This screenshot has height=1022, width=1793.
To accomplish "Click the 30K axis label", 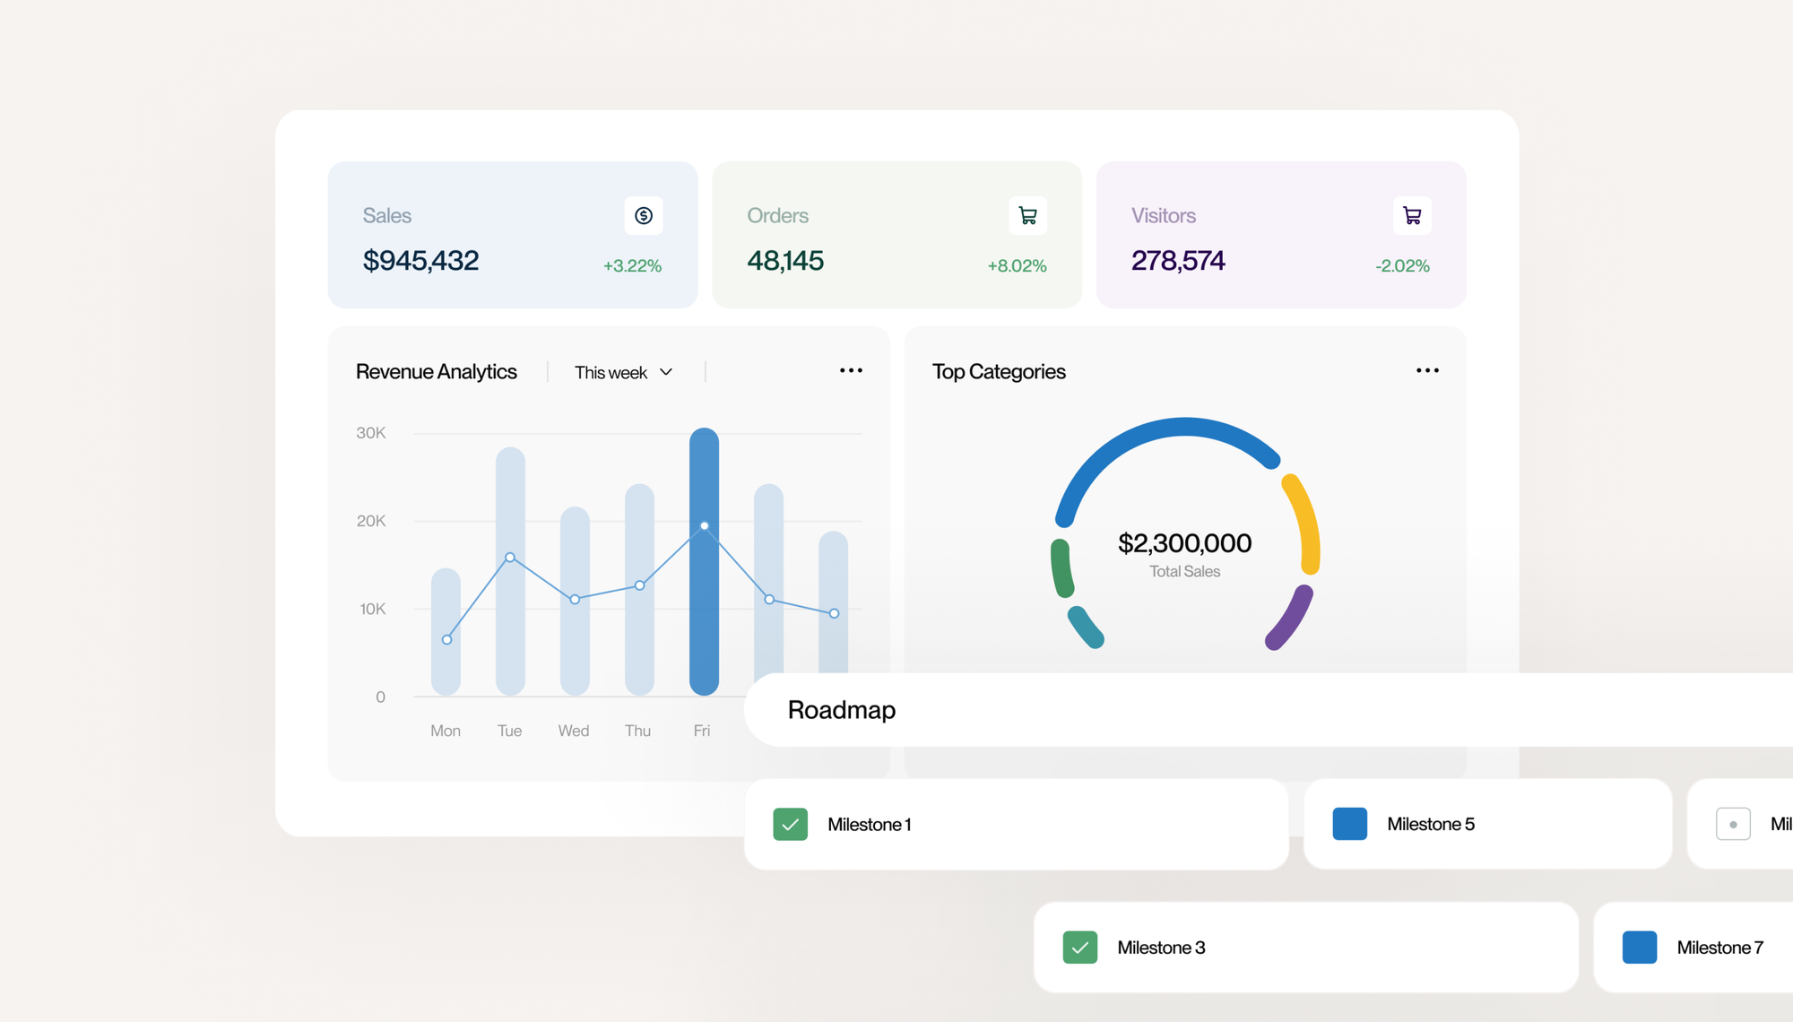I will [x=371, y=433].
